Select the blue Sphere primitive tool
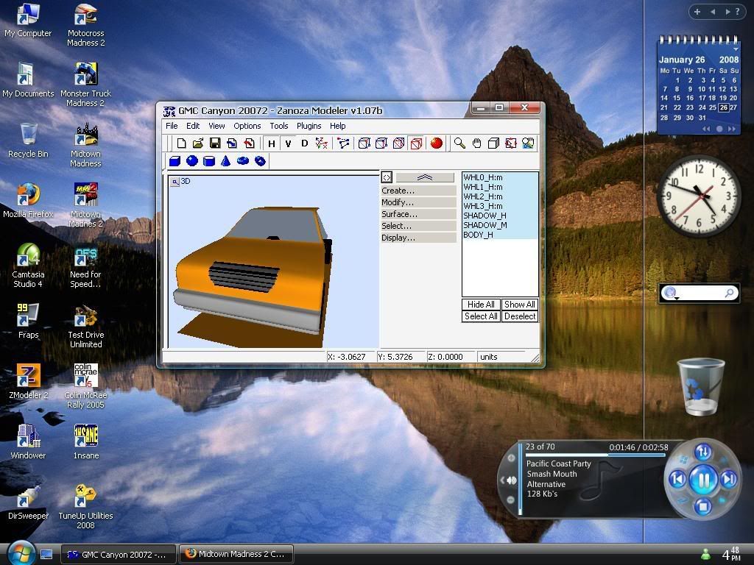Image resolution: width=754 pixels, height=565 pixels. [192, 161]
